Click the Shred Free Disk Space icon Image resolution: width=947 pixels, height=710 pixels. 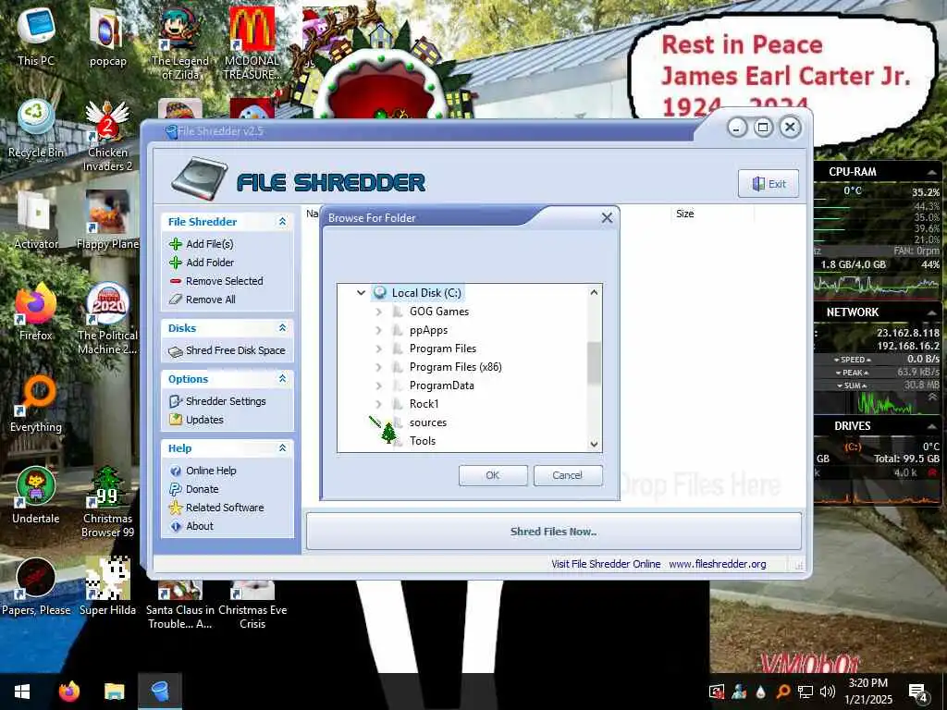click(175, 351)
